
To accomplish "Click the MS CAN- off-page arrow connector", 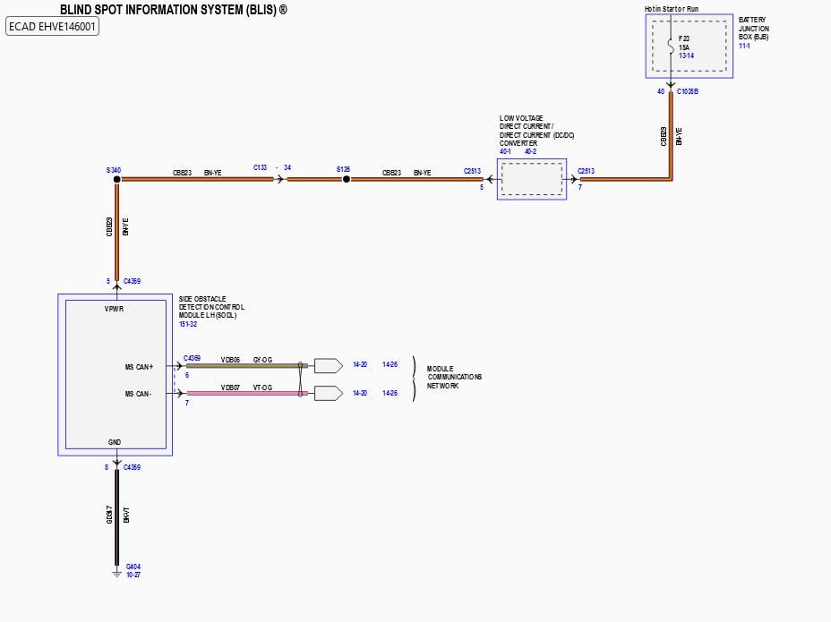I will pyautogui.click(x=328, y=393).
